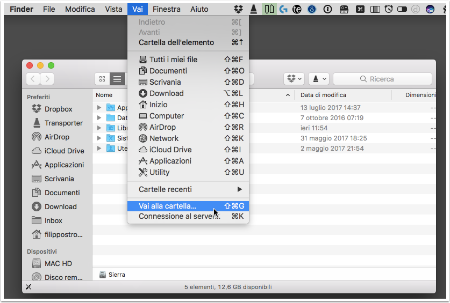
Task: Open Transporter in the sidebar
Action: [58, 123]
